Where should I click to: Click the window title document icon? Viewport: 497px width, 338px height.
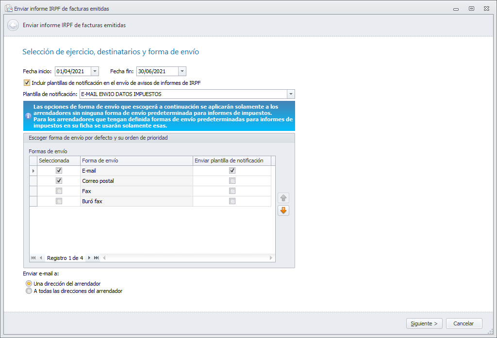tap(9, 8)
